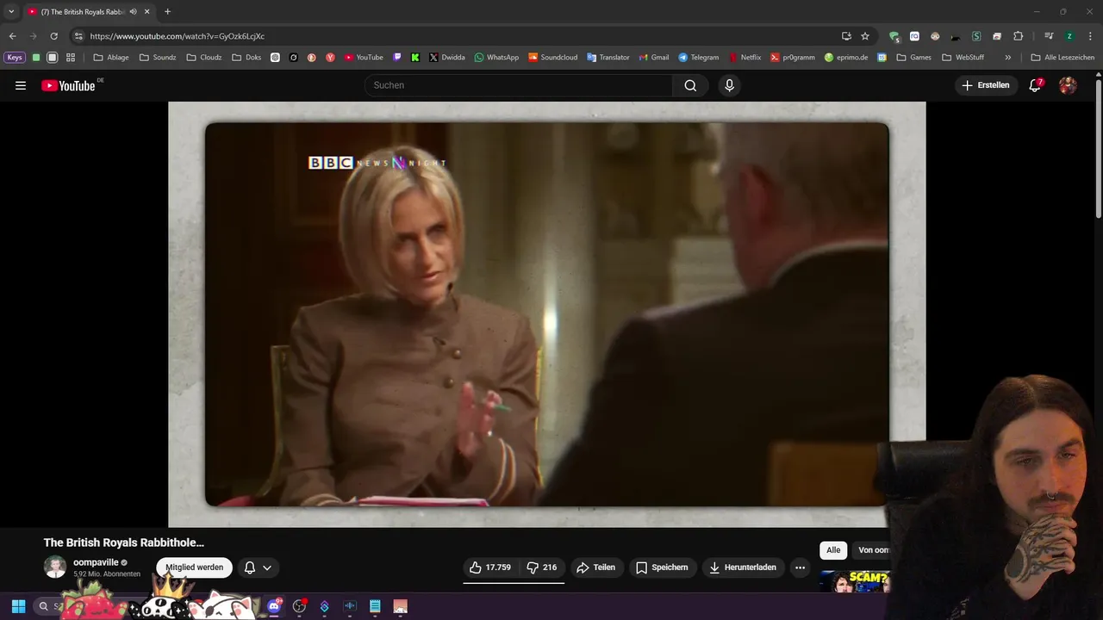Open the DuckDuckGo bookmark icon
Viewport: 1103px width, 620px height.
[312, 58]
